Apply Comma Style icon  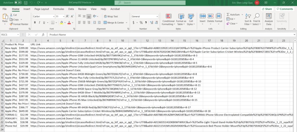[146, 23]
